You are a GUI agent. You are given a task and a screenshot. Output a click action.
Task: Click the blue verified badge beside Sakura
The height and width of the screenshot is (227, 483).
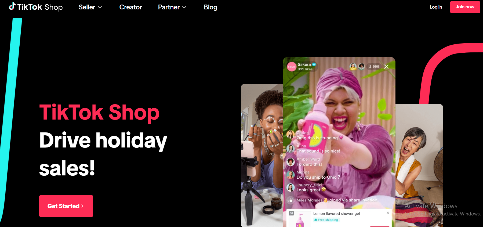314,64
